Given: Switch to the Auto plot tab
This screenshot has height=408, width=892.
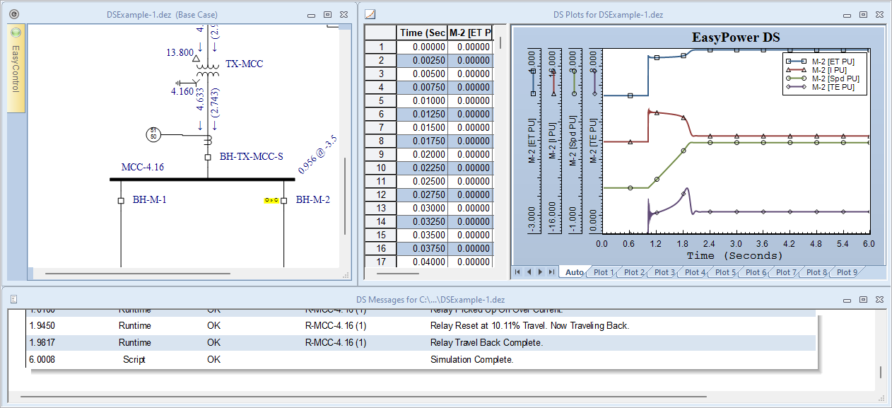Looking at the screenshot, I should pyautogui.click(x=575, y=272).
